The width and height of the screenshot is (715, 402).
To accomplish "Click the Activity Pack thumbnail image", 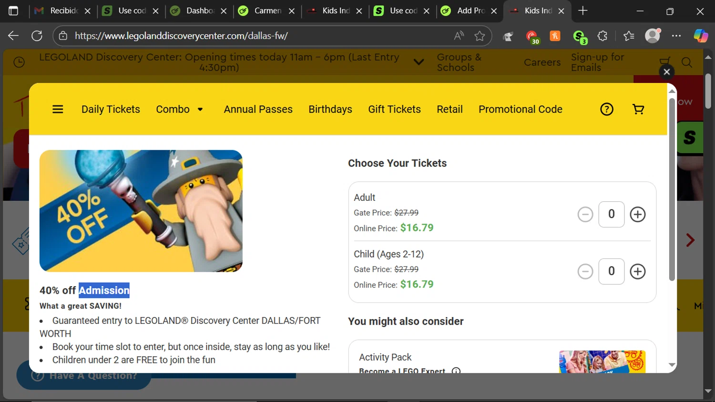I will (x=602, y=361).
